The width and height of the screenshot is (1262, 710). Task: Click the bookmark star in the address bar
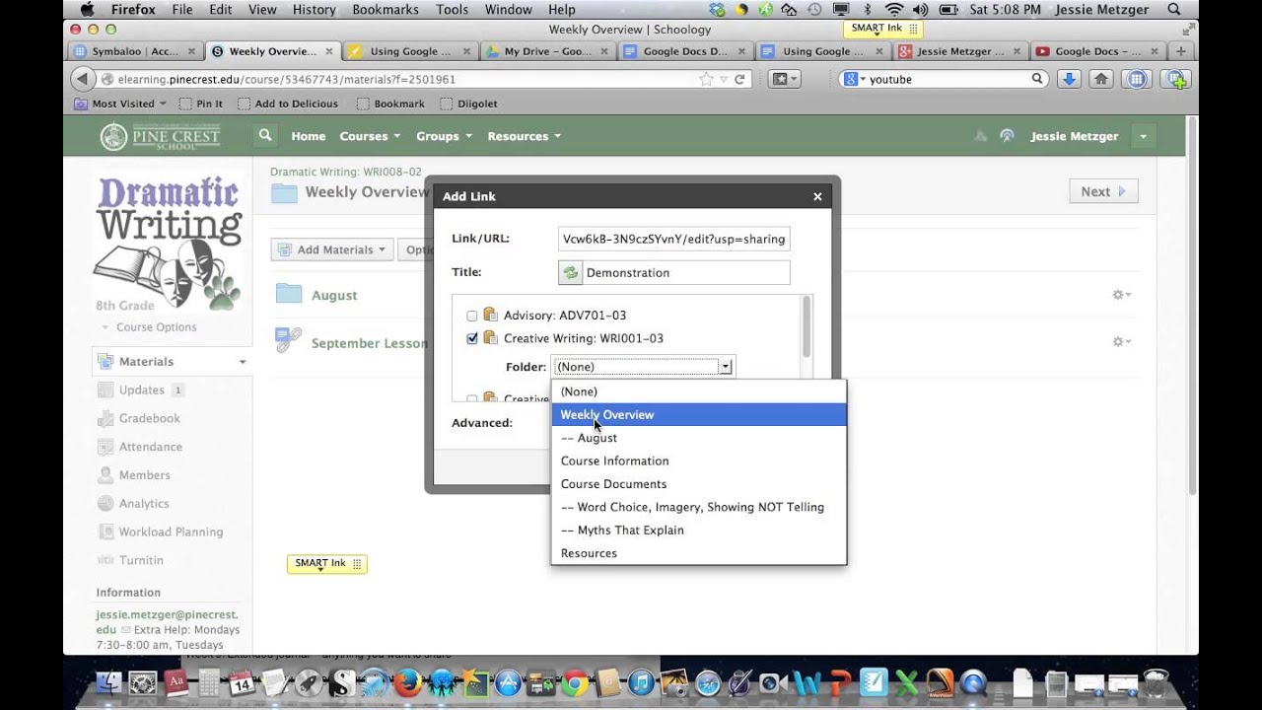coord(706,79)
